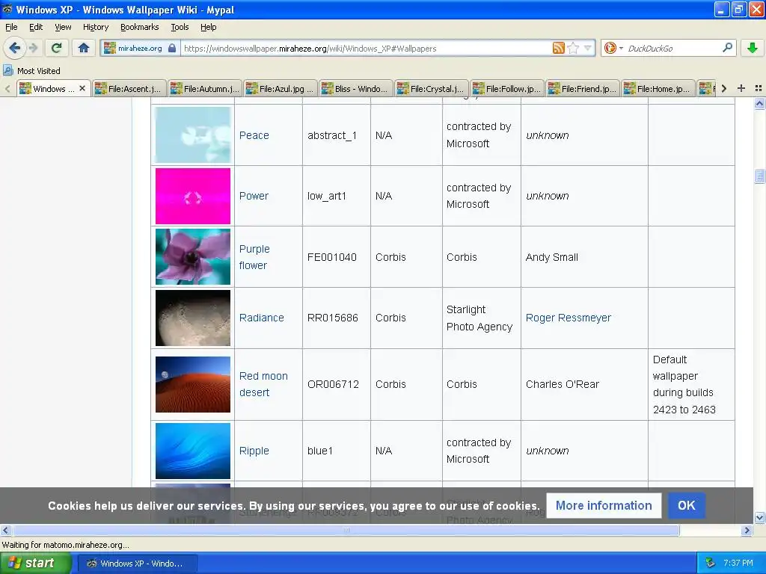This screenshot has width=766, height=574.
Task: Click horizontal scrollbar left arrow
Action: pos(6,530)
